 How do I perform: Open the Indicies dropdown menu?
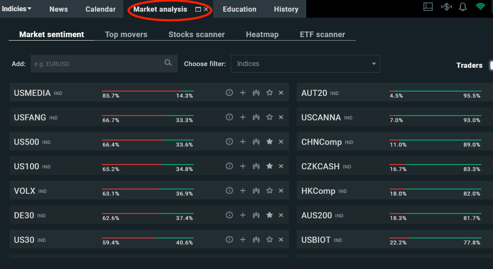(x=17, y=9)
